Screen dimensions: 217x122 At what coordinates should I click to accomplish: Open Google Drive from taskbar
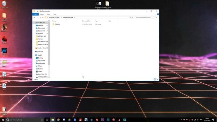69,120
